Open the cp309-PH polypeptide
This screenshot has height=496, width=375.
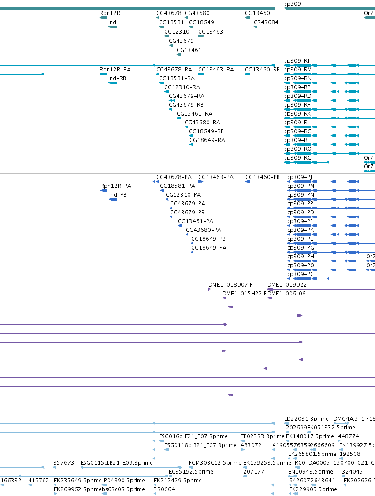point(301,257)
